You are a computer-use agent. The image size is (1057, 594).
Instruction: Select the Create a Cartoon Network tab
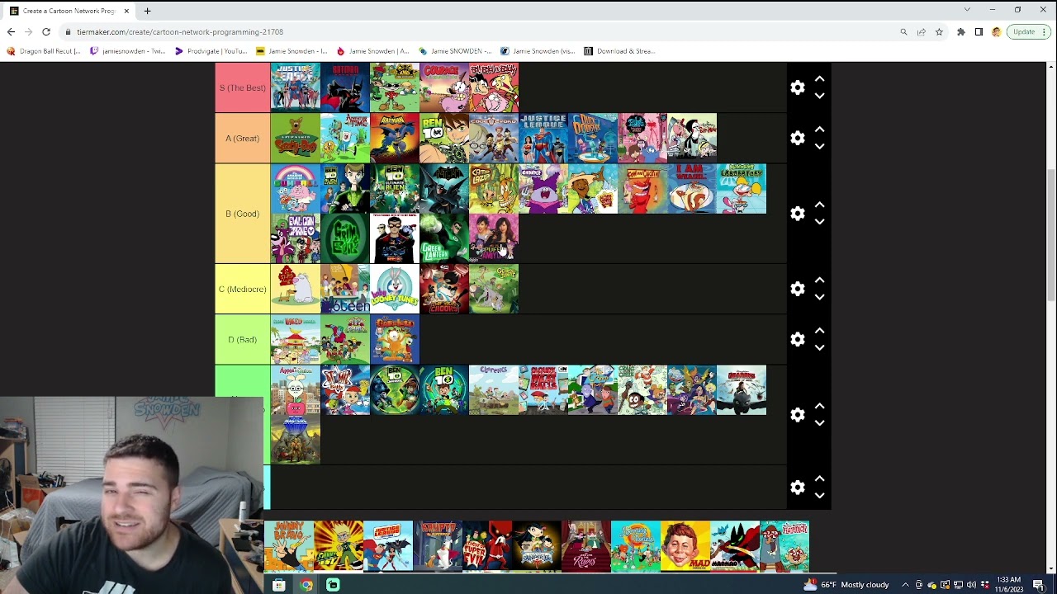[69, 11]
